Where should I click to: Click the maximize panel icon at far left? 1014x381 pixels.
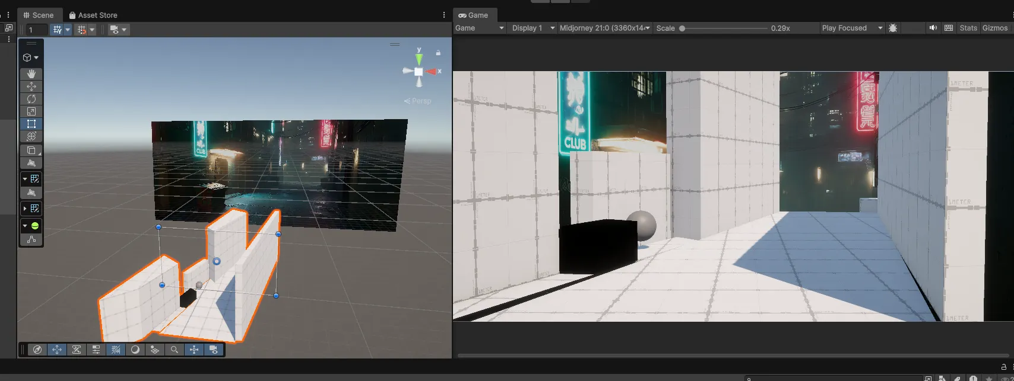(8, 28)
